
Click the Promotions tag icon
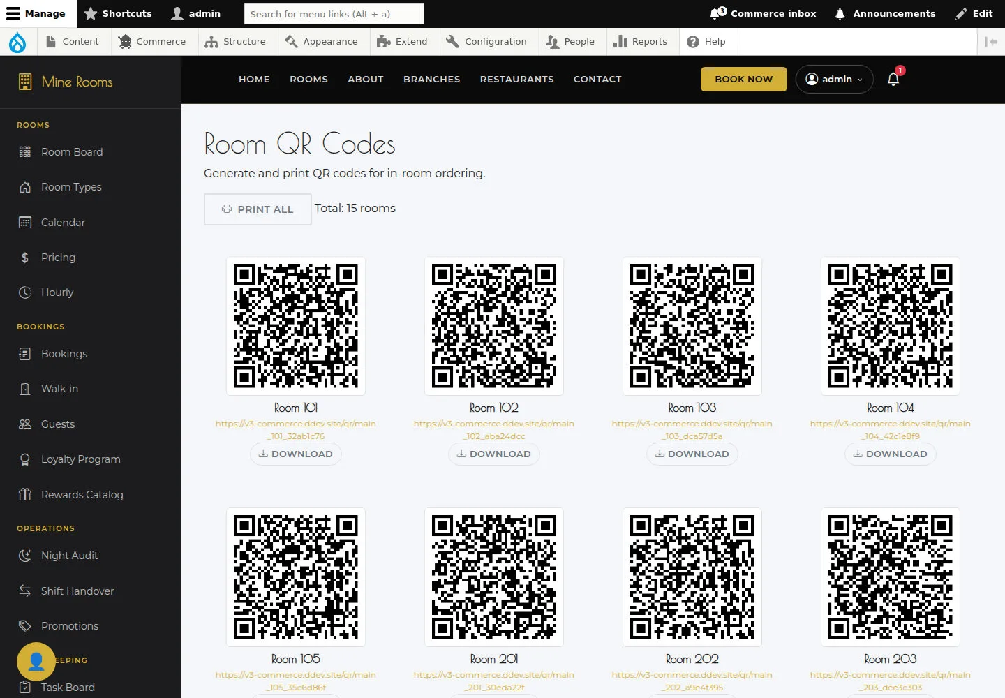[x=25, y=626]
